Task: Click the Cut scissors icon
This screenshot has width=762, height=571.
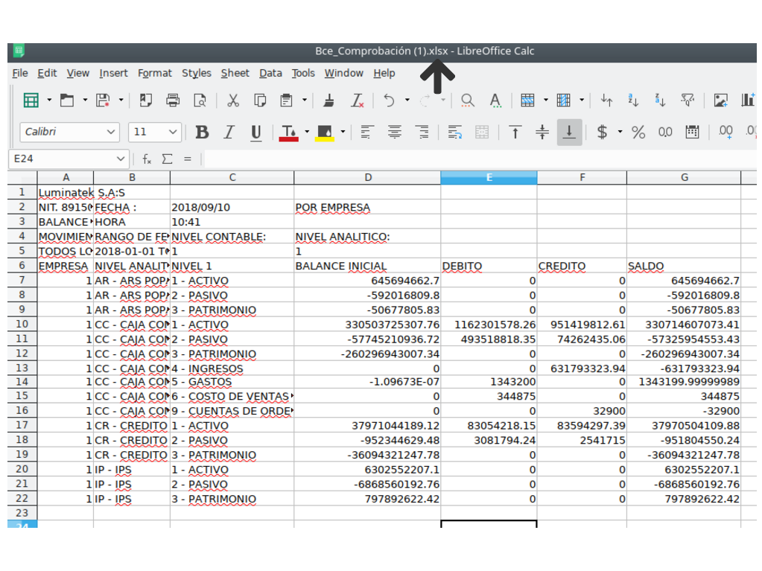Action: pos(233,101)
